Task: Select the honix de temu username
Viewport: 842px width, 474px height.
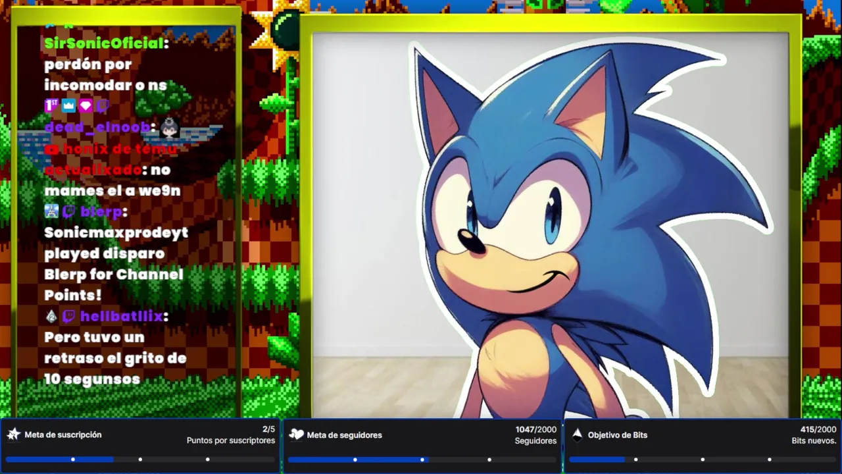Action: click(112, 159)
